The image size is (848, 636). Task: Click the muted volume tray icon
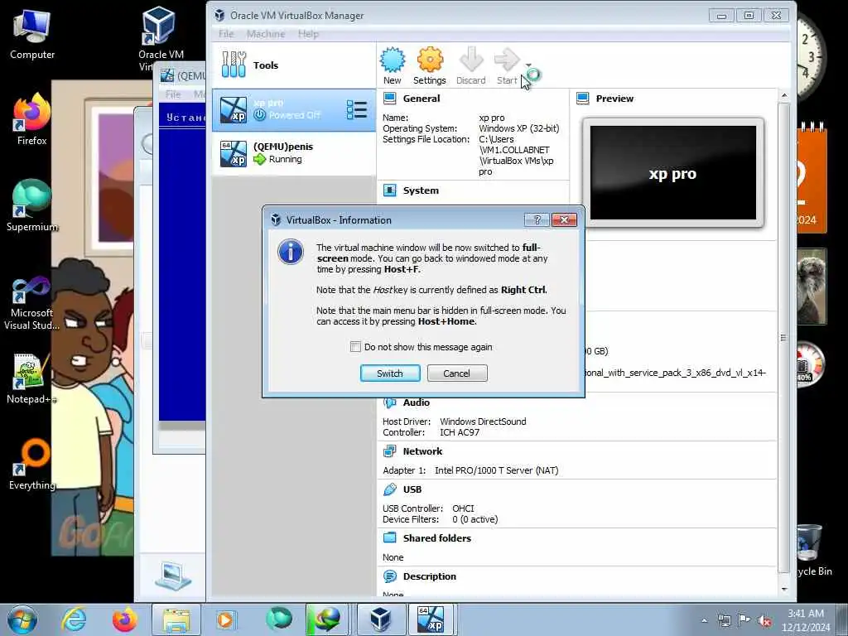click(764, 620)
